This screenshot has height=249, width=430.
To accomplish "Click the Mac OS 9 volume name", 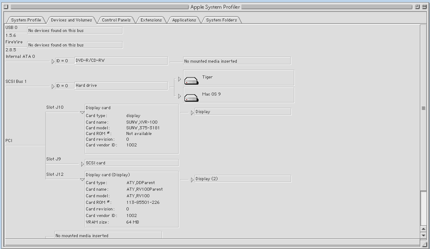I will coord(211,94).
